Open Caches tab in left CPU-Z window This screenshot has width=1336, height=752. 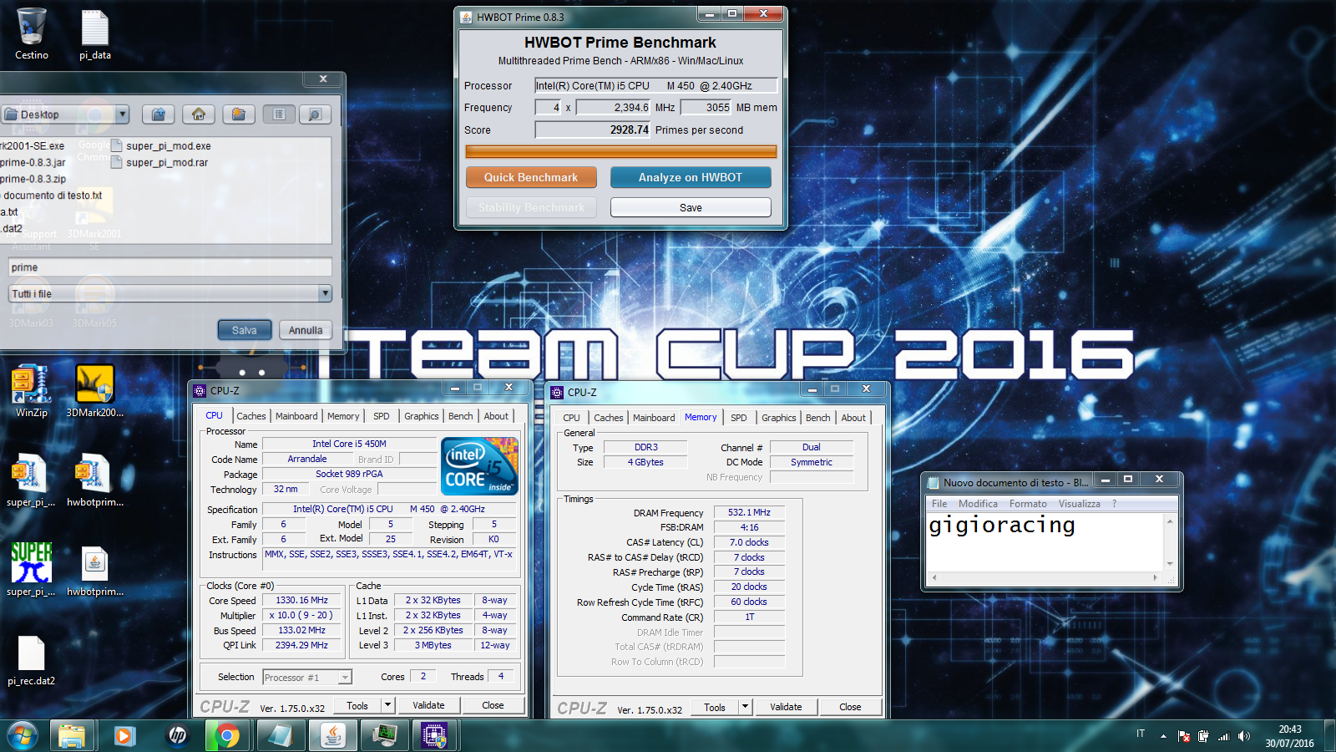(250, 416)
